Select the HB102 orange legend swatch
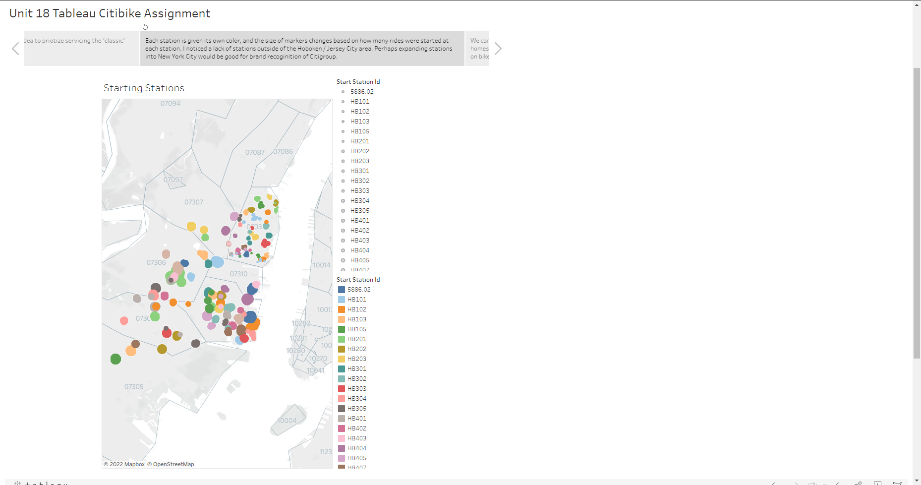 (x=342, y=309)
